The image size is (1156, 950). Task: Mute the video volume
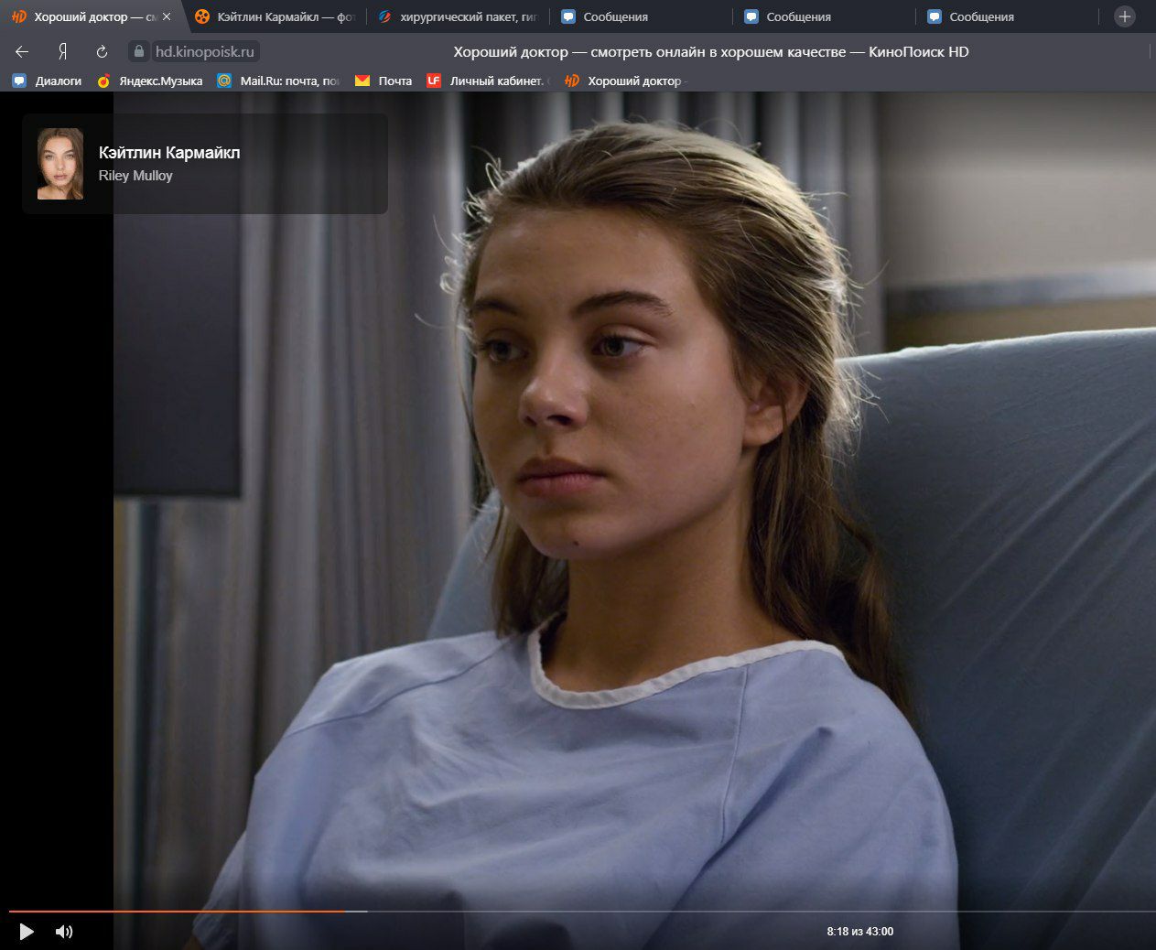click(x=64, y=932)
